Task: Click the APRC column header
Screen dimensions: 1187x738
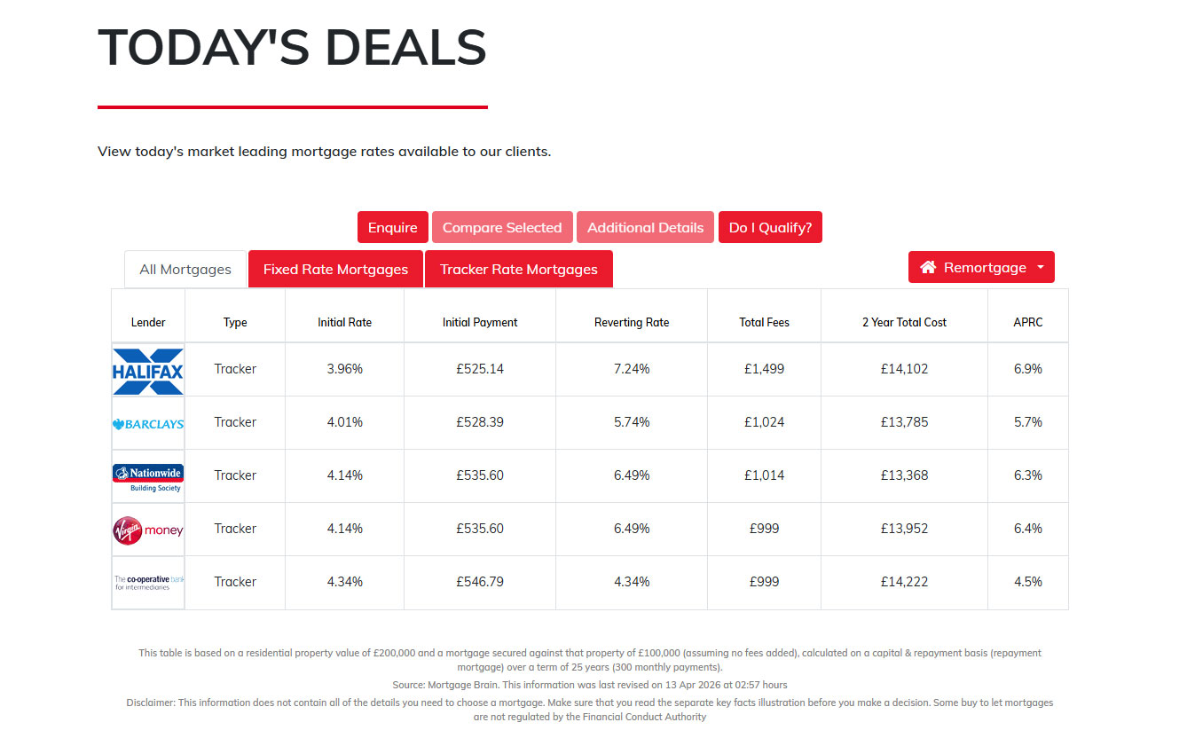Action: point(1028,322)
